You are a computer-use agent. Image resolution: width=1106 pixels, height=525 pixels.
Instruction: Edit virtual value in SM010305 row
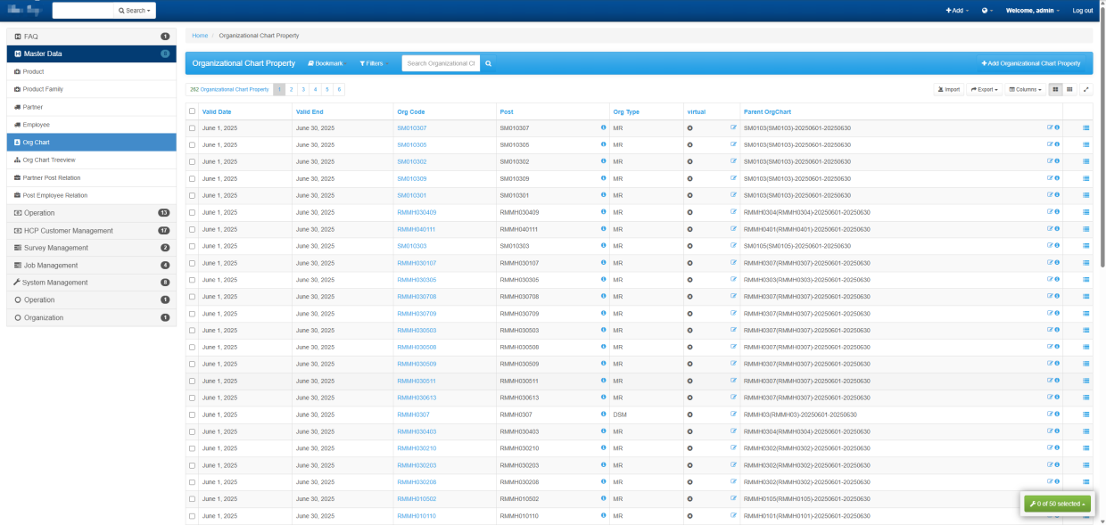pyautogui.click(x=733, y=144)
